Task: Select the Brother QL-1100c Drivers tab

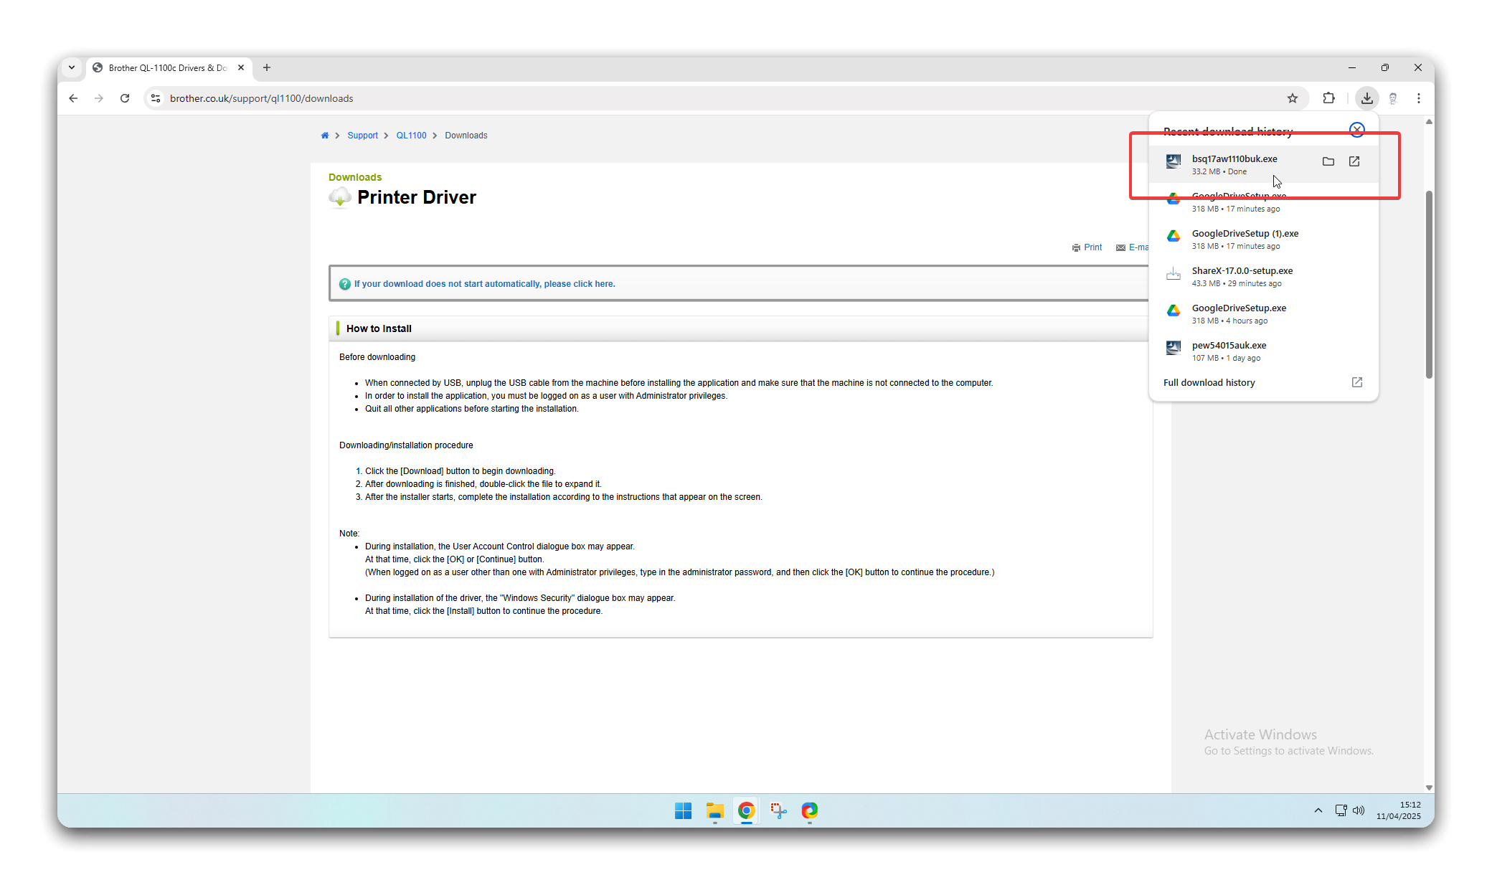Action: (x=168, y=67)
